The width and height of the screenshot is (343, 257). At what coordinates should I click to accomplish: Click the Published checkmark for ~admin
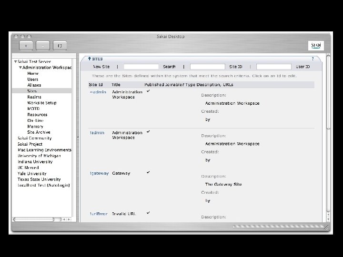point(148,91)
